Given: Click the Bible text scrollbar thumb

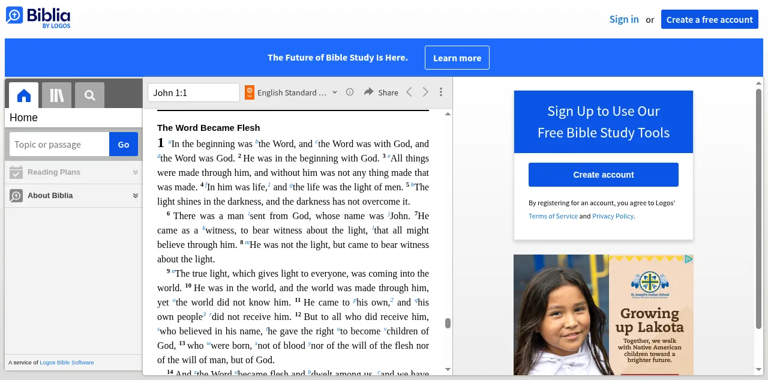Looking at the screenshot, I should click(x=448, y=324).
